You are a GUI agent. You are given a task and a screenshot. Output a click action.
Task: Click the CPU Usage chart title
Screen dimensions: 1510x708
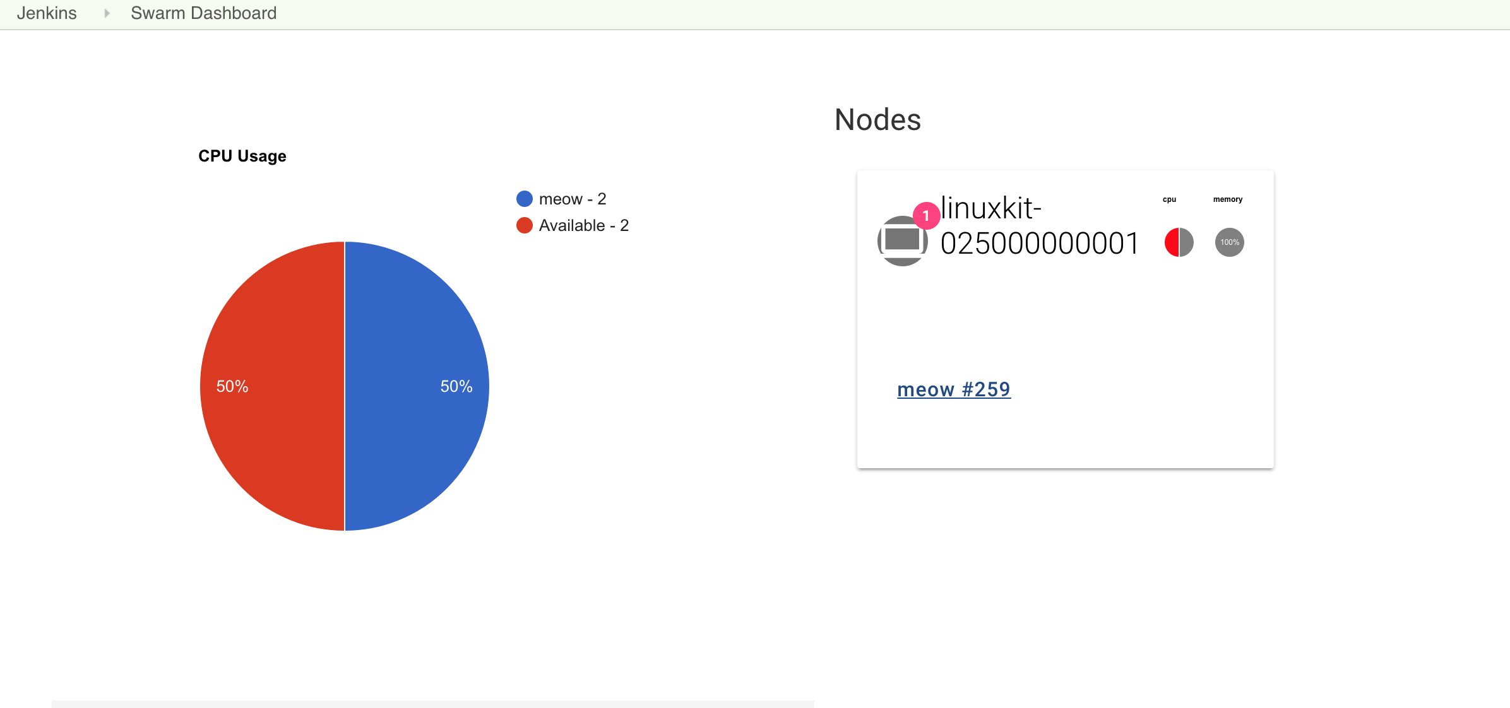(242, 156)
